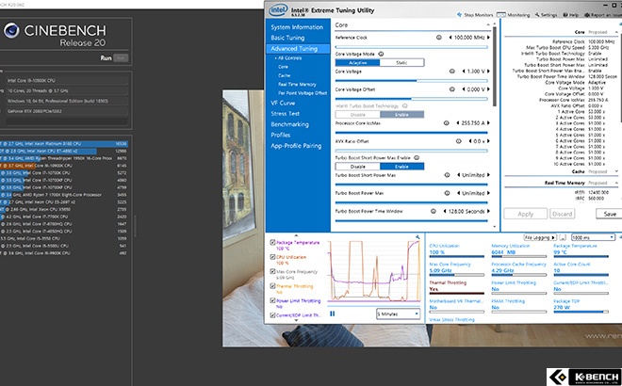This screenshot has height=386, width=622.
Task: Show info for Turbo Boost Short Power Max Enable
Action: click(417, 158)
